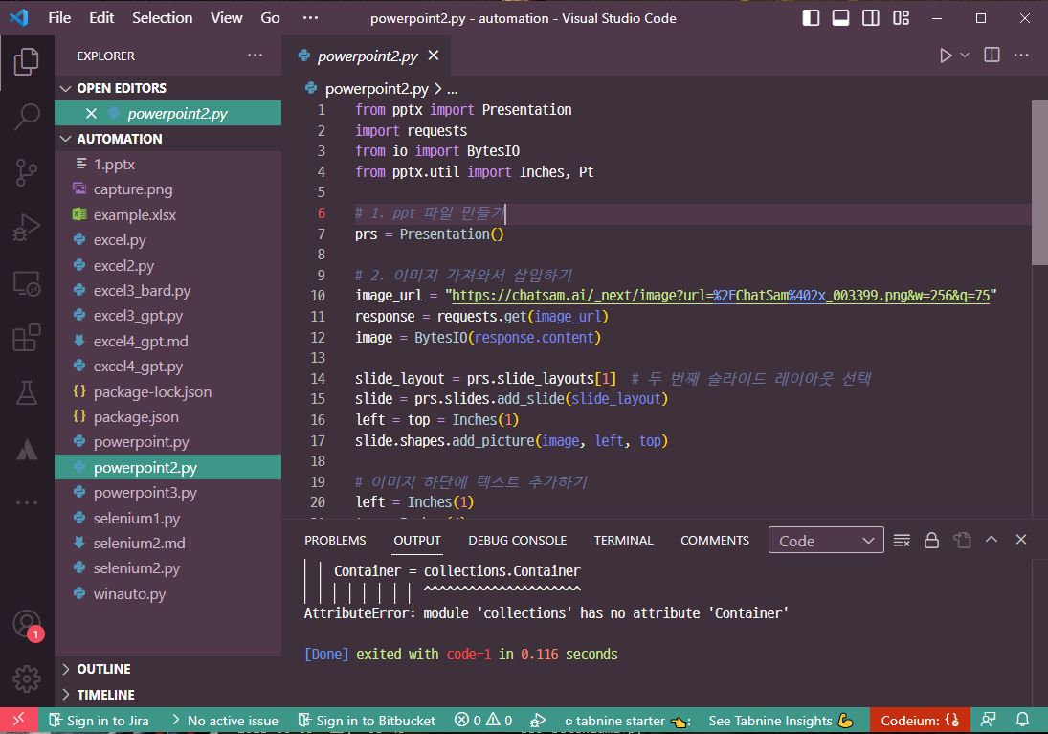Switch to the Comments tab
This screenshot has width=1048, height=734.
715,540
